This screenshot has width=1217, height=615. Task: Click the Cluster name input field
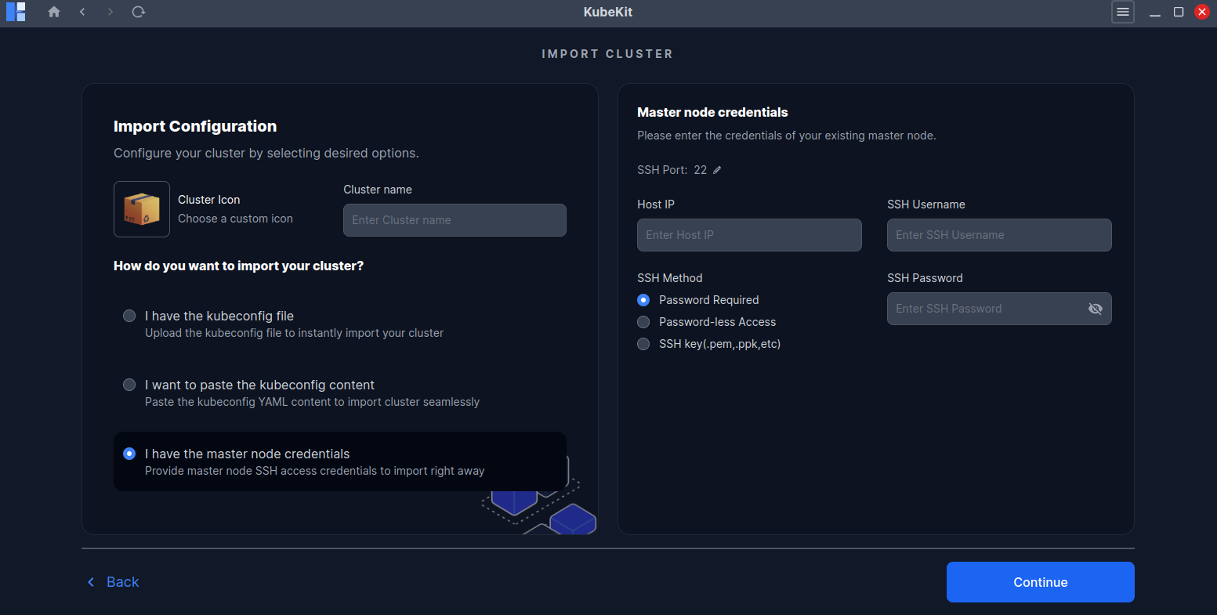click(x=455, y=220)
